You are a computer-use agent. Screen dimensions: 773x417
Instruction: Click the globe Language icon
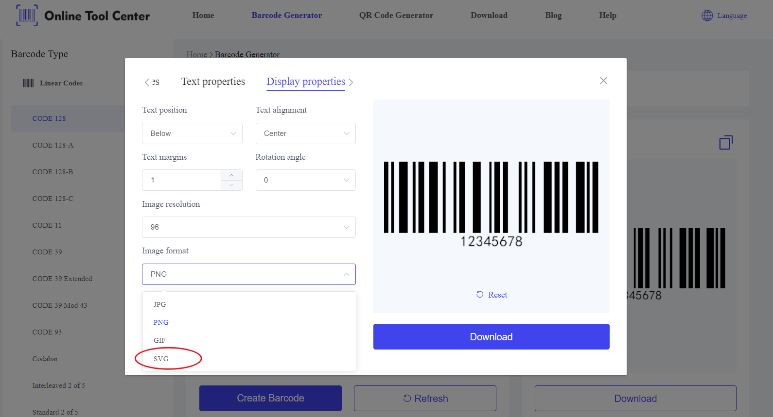[707, 16]
